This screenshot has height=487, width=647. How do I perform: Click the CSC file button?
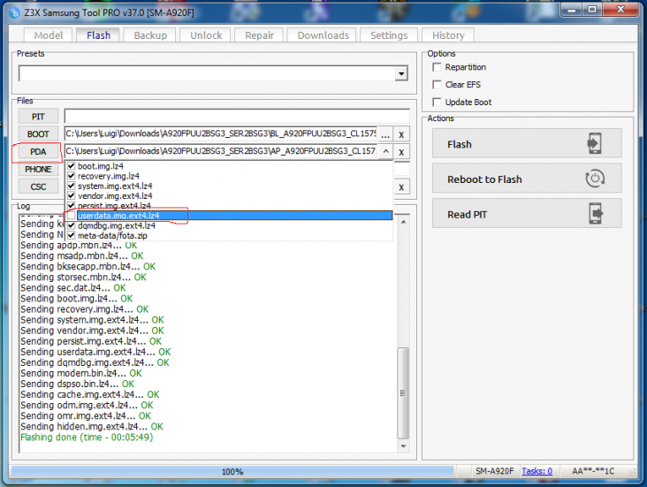click(38, 187)
